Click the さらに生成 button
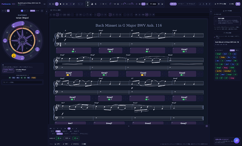 pos(227,33)
